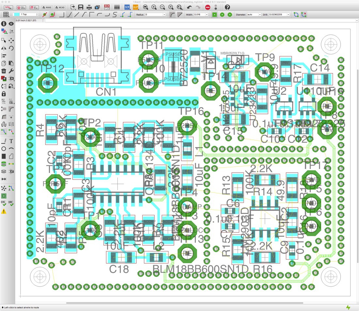This screenshot has height=311, width=359.
Task: Select the Lock tool
Action: point(4,94)
